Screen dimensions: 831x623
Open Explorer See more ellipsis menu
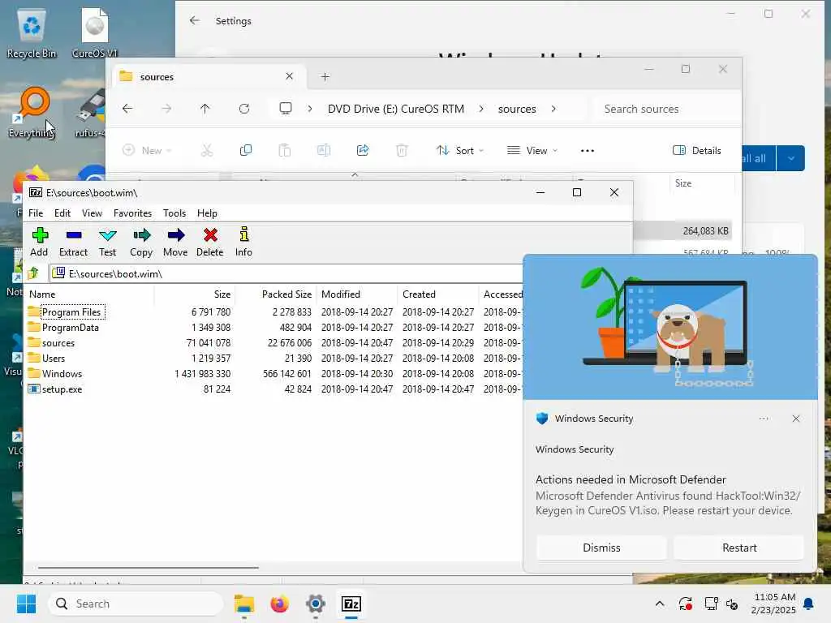pyautogui.click(x=588, y=150)
